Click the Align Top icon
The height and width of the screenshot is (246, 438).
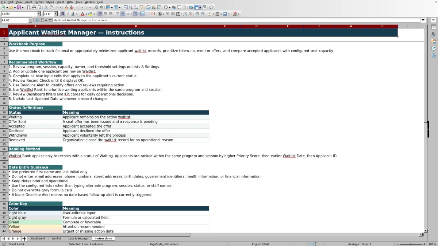pos(118,14)
